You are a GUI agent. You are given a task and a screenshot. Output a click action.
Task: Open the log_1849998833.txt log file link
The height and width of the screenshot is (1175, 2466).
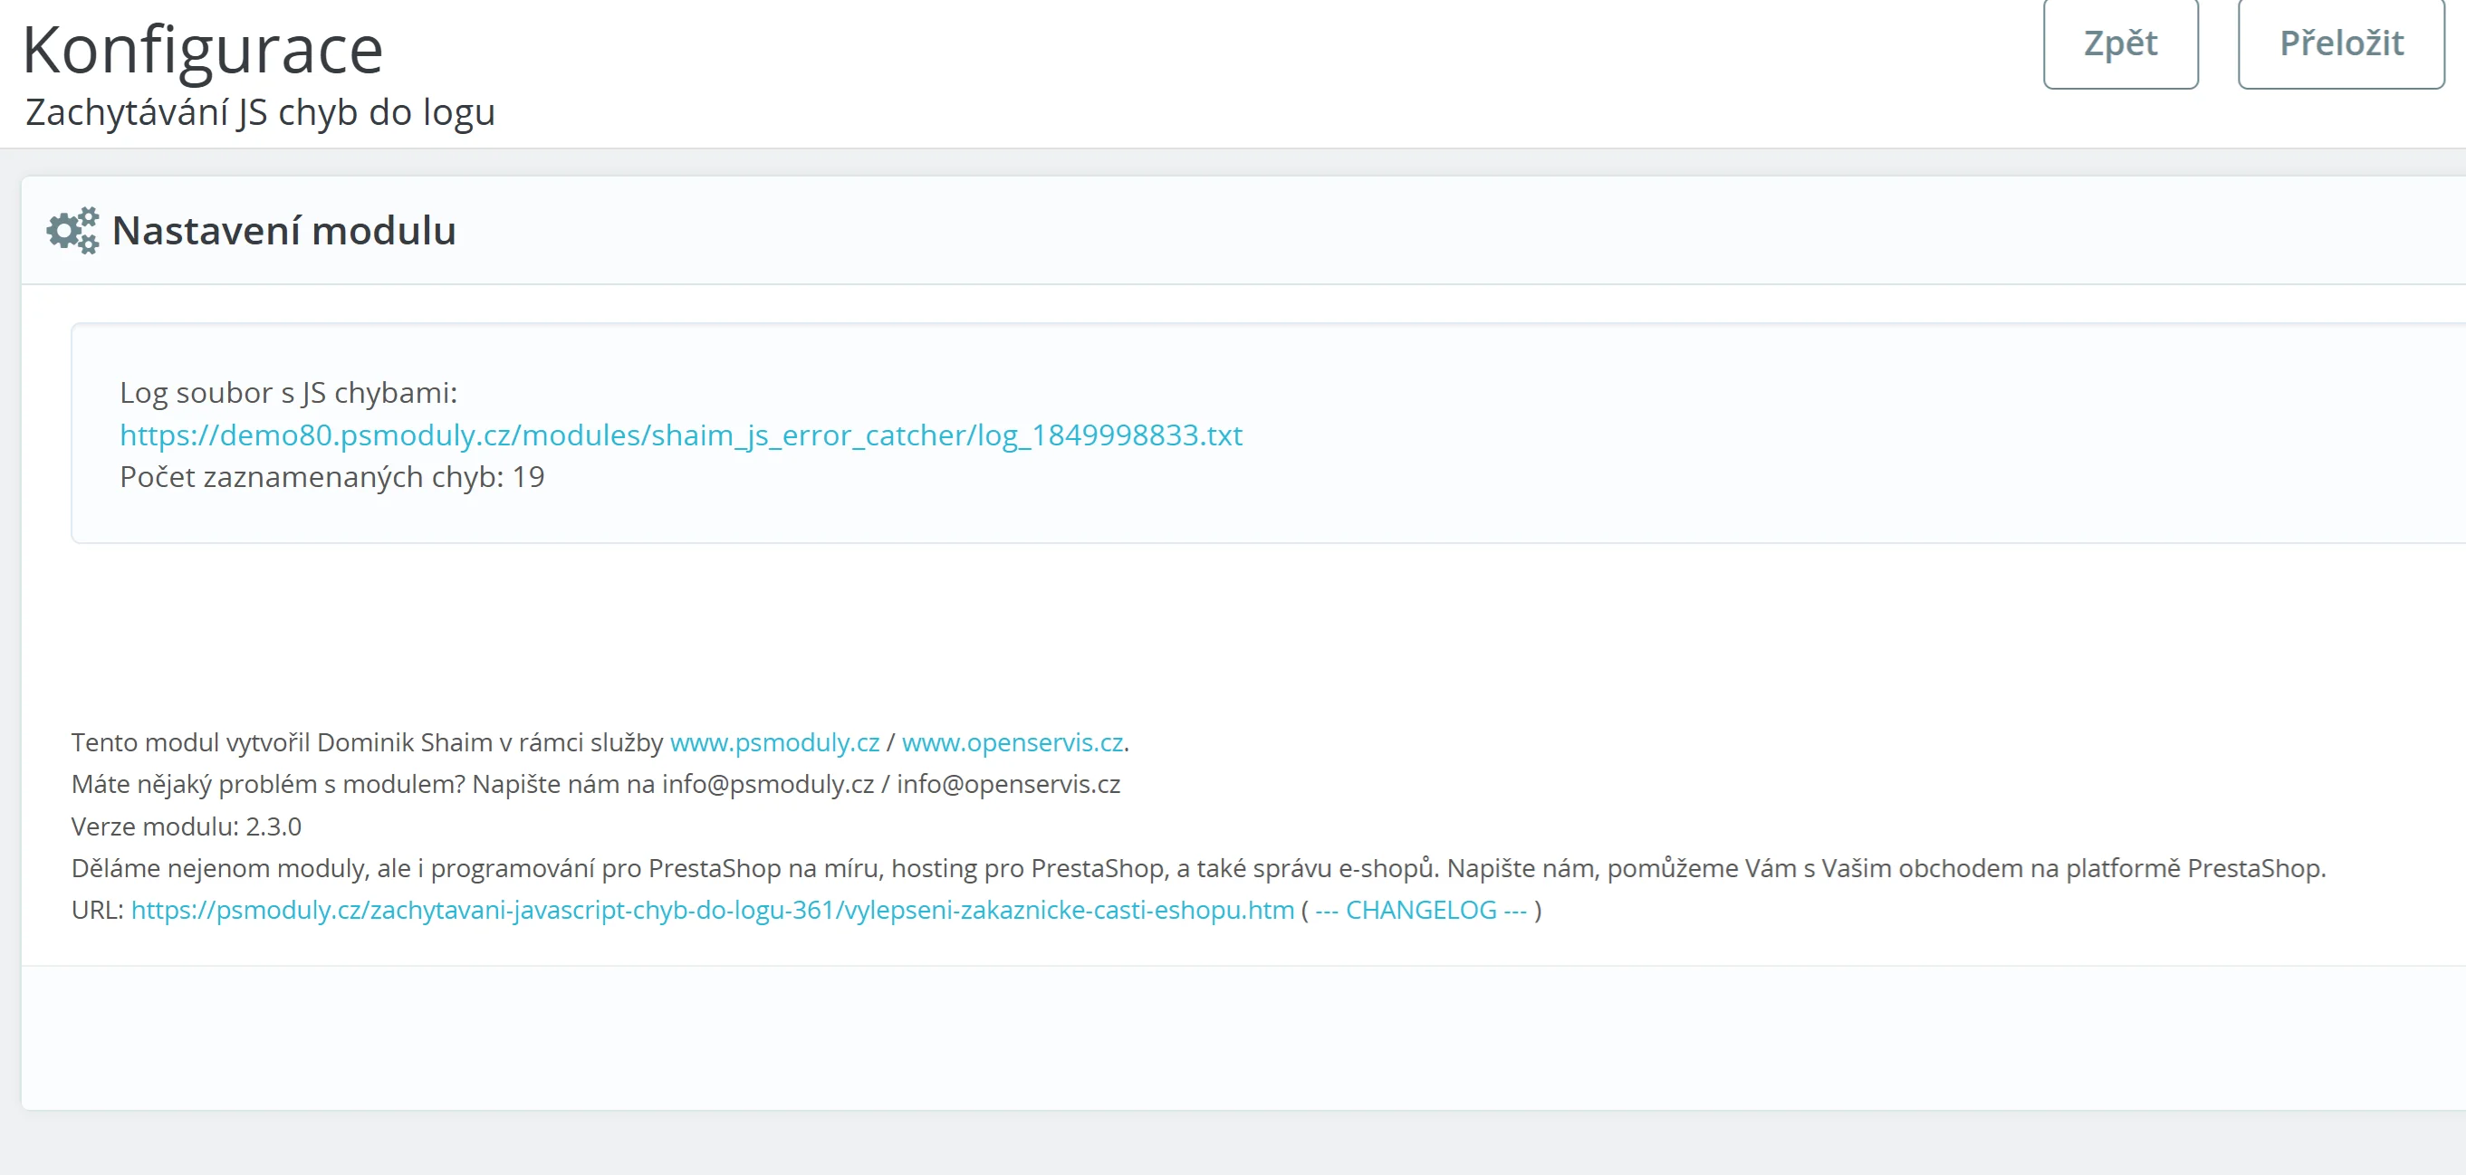point(681,435)
